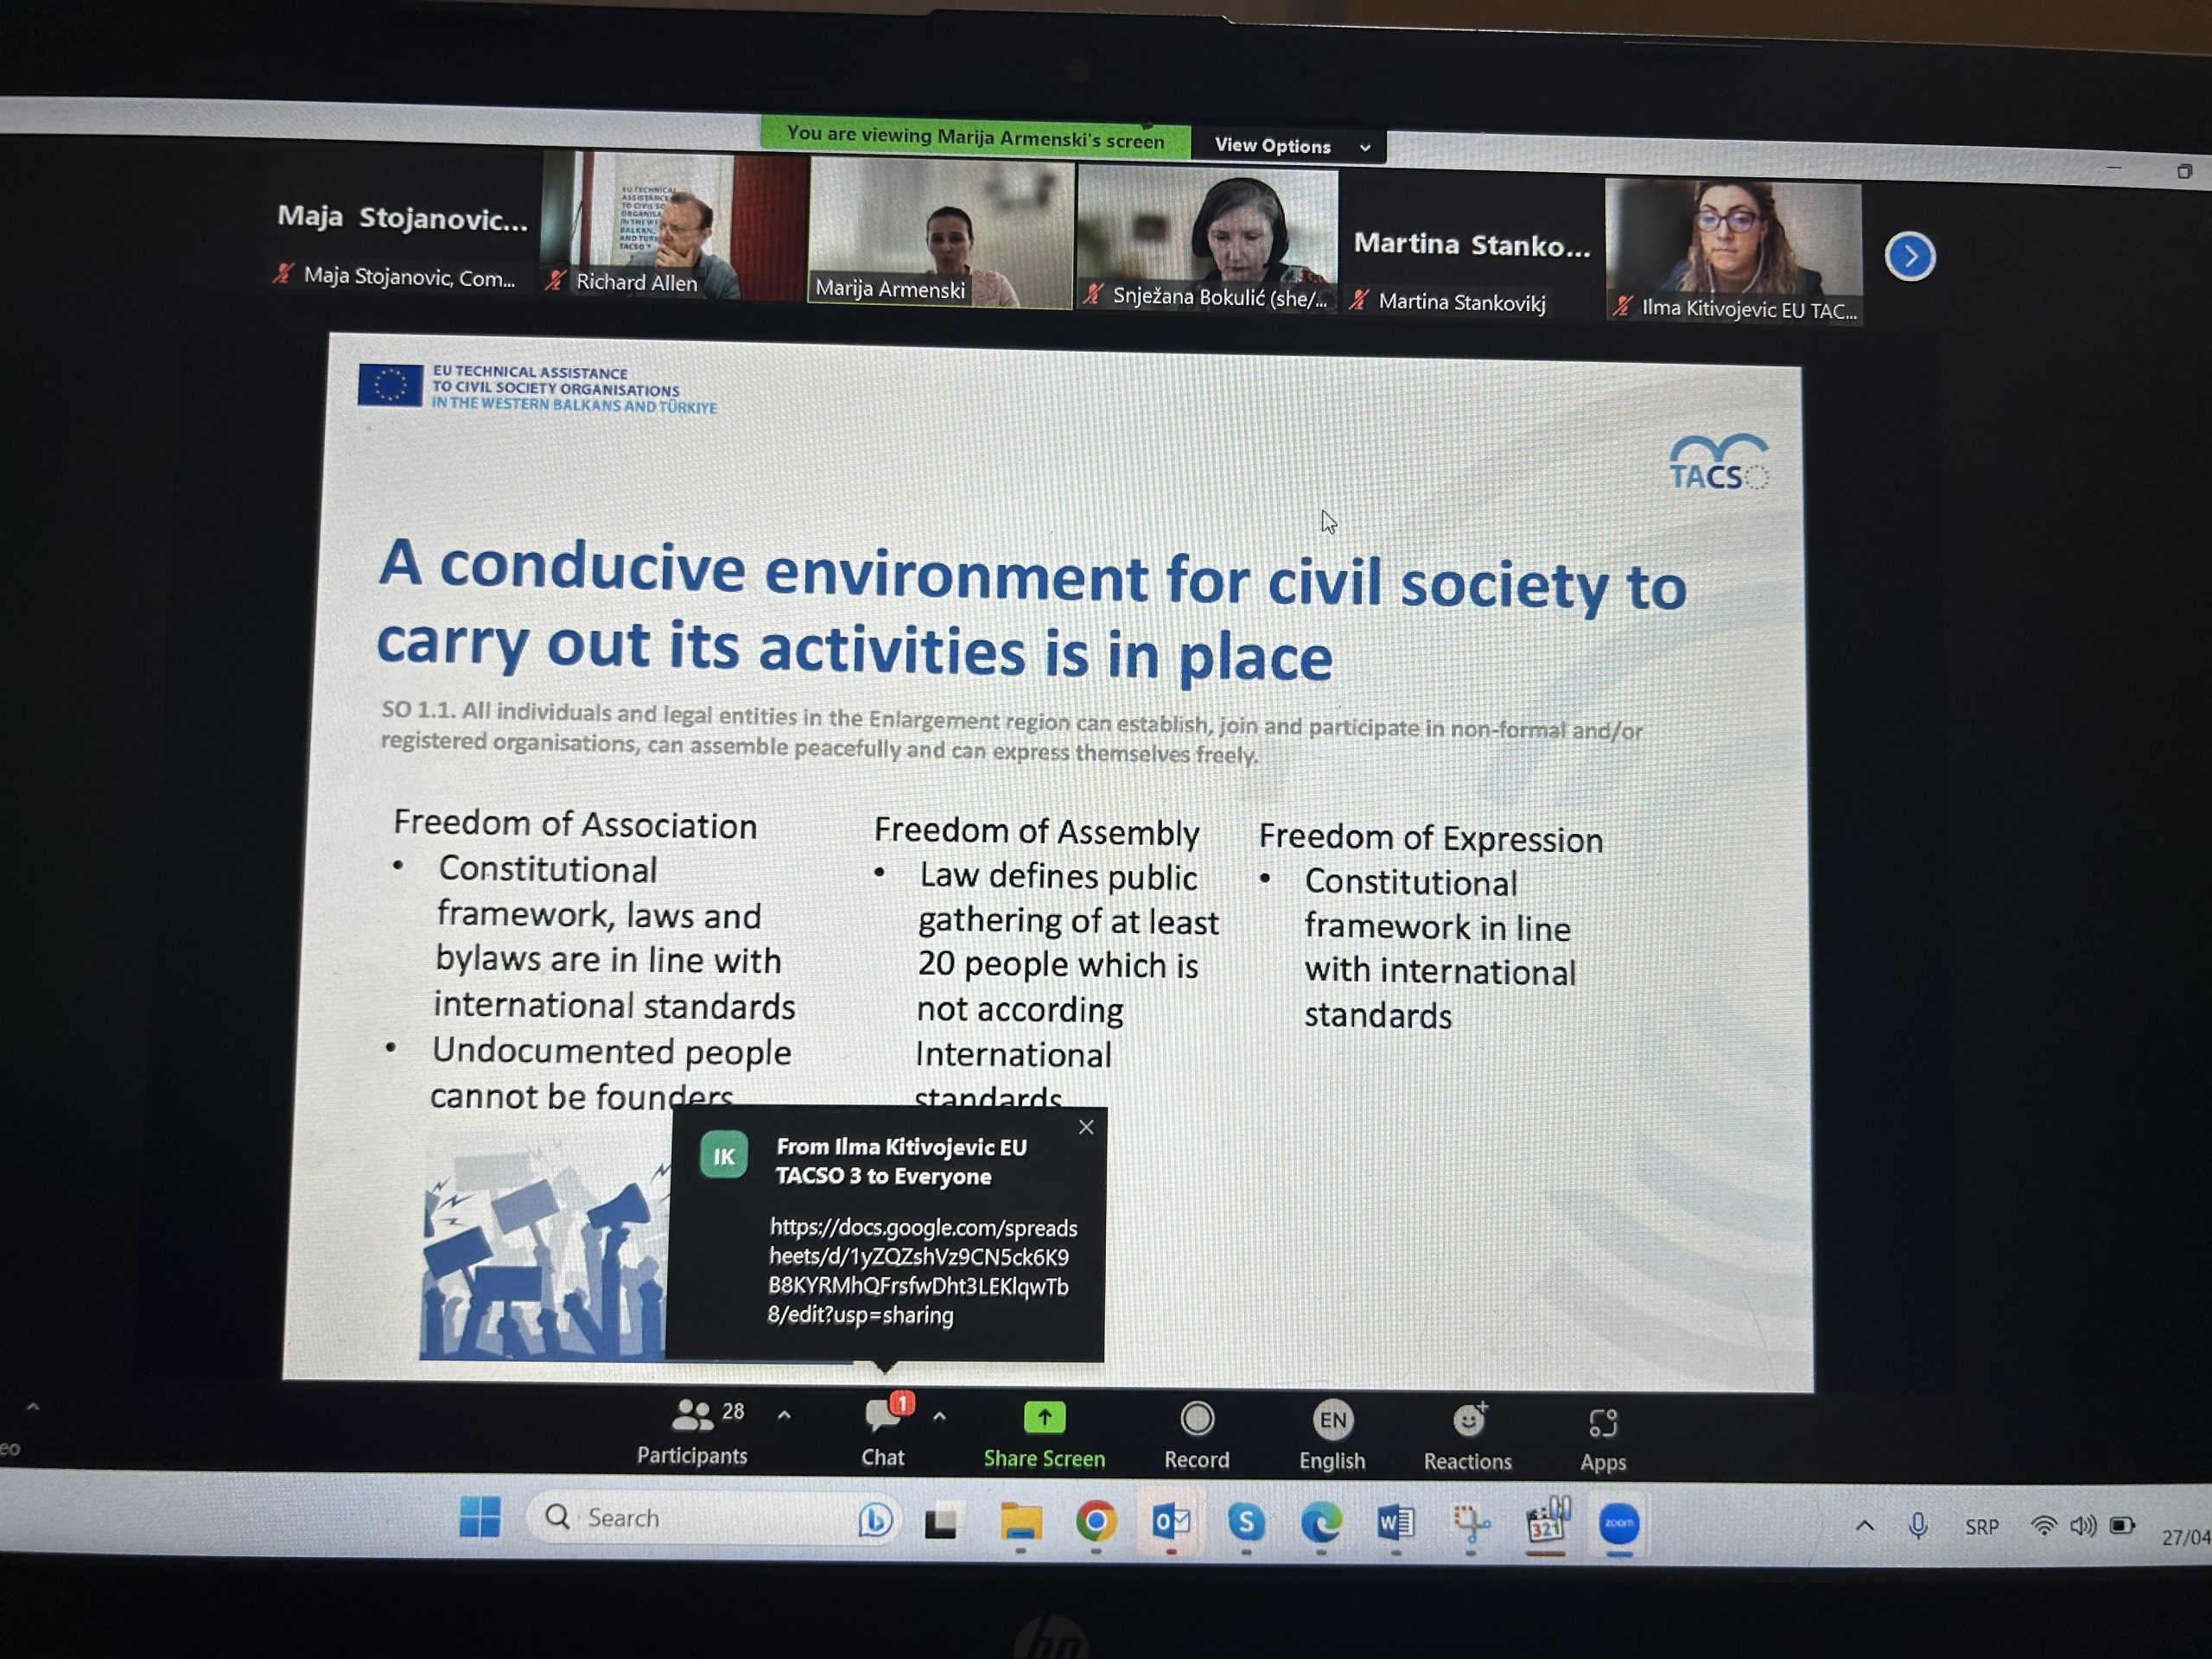The width and height of the screenshot is (2212, 1659).
Task: Open the Participants panel
Action: click(x=693, y=1432)
